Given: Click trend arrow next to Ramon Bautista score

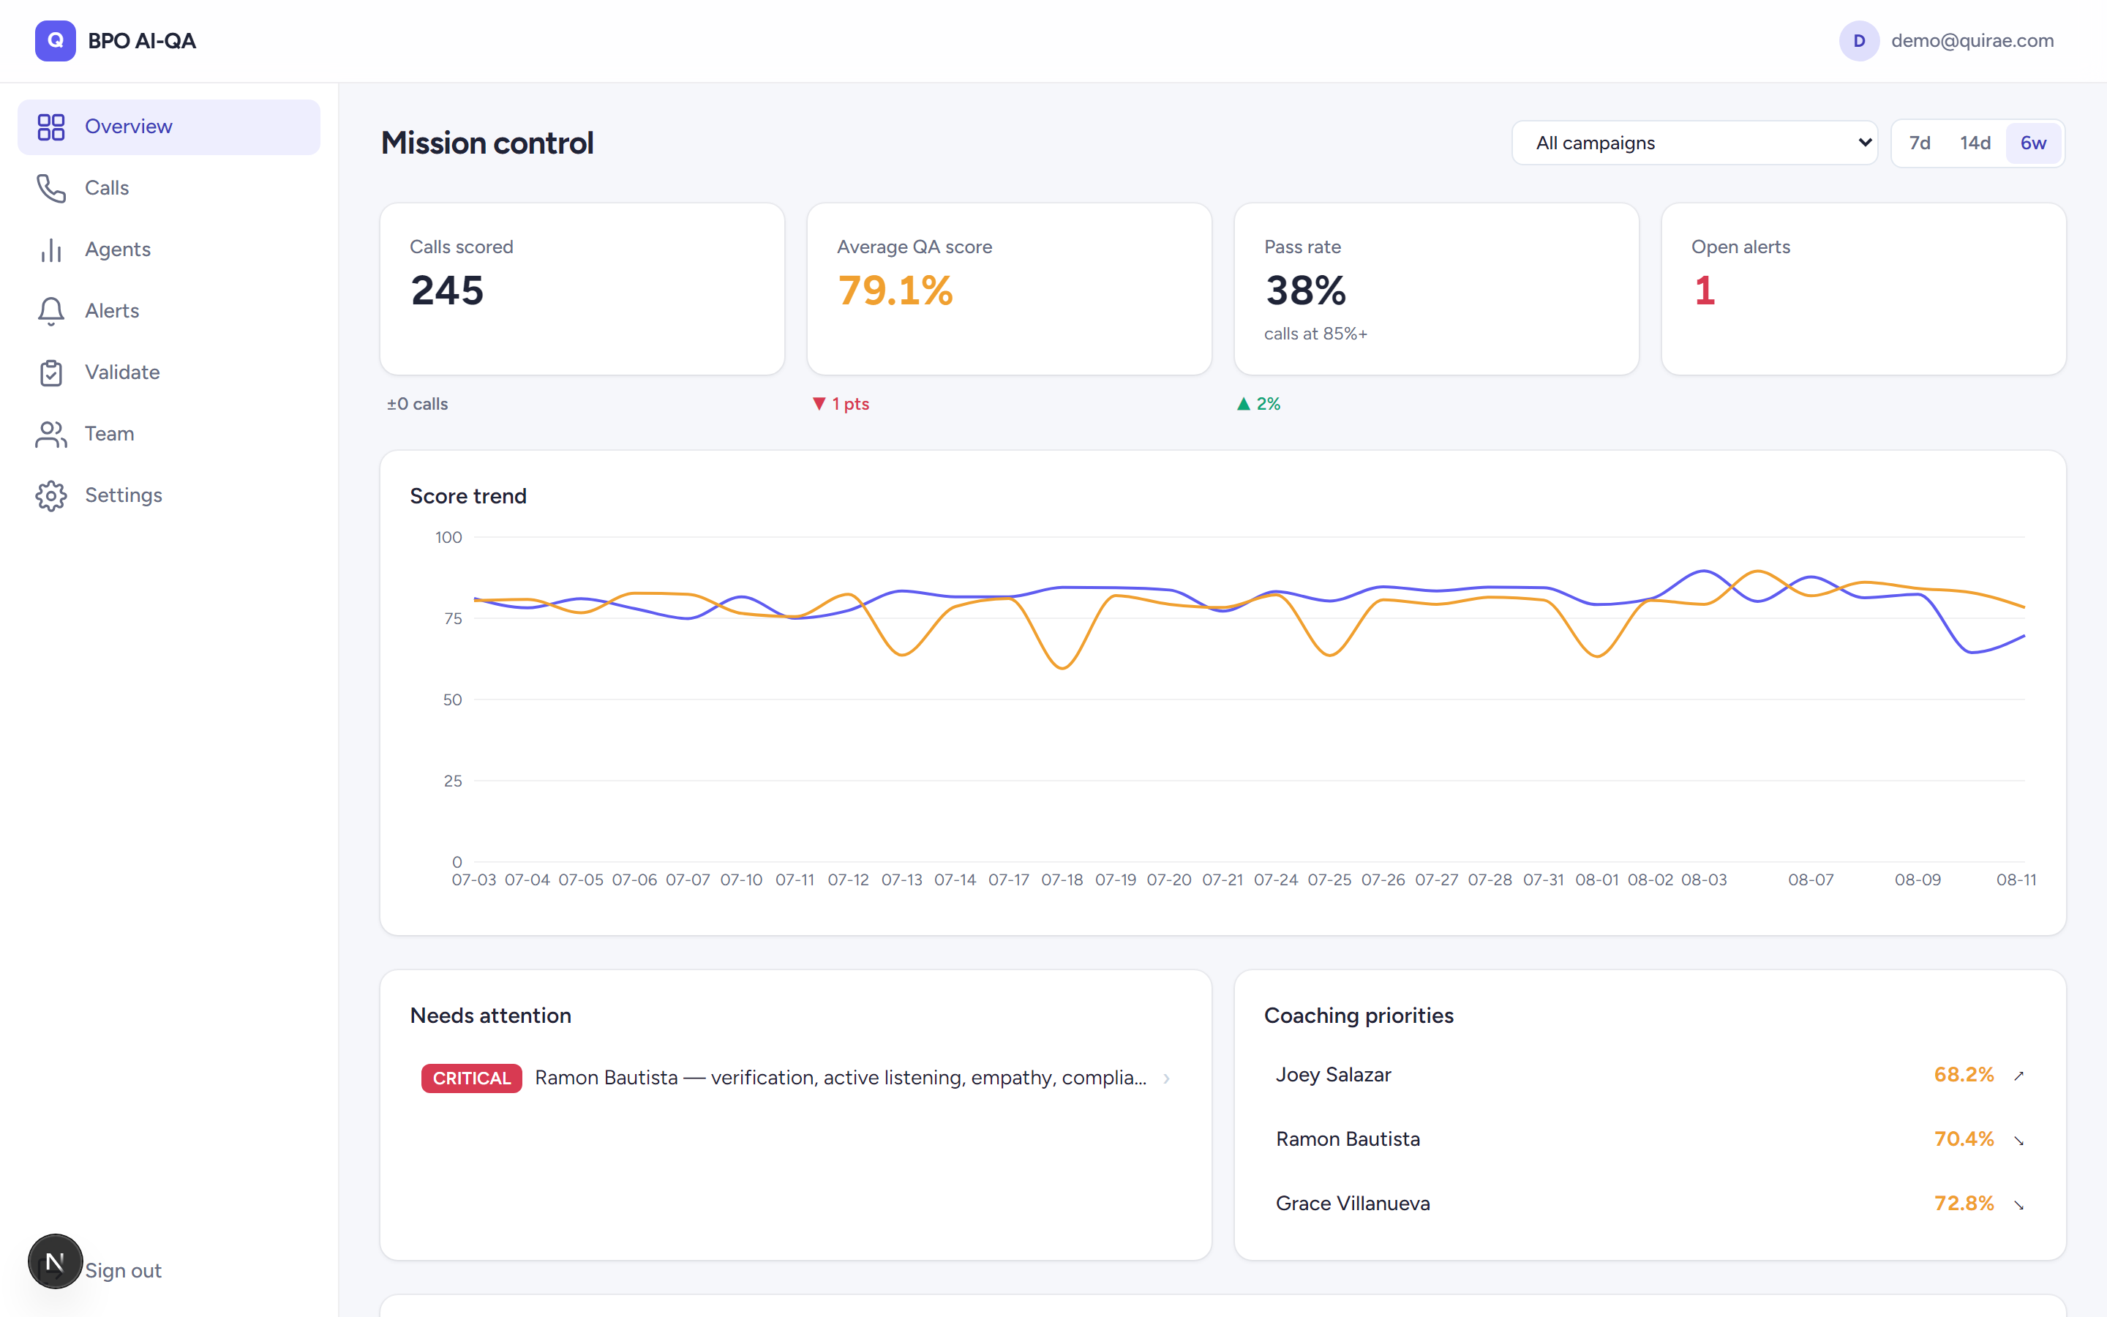Looking at the screenshot, I should [2019, 1140].
